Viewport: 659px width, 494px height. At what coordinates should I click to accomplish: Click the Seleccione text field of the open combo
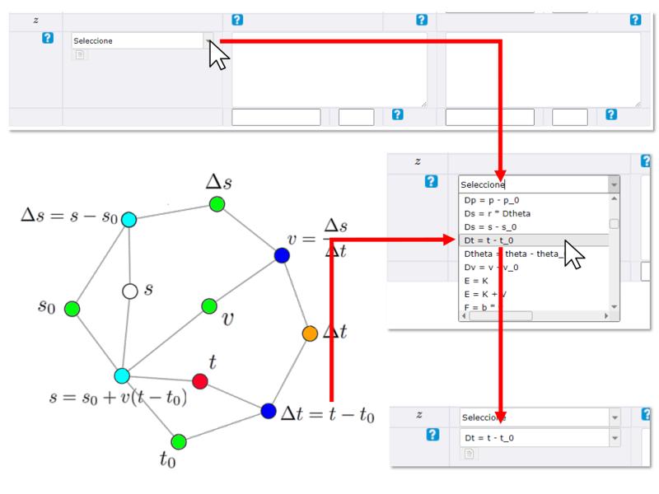tap(533, 184)
